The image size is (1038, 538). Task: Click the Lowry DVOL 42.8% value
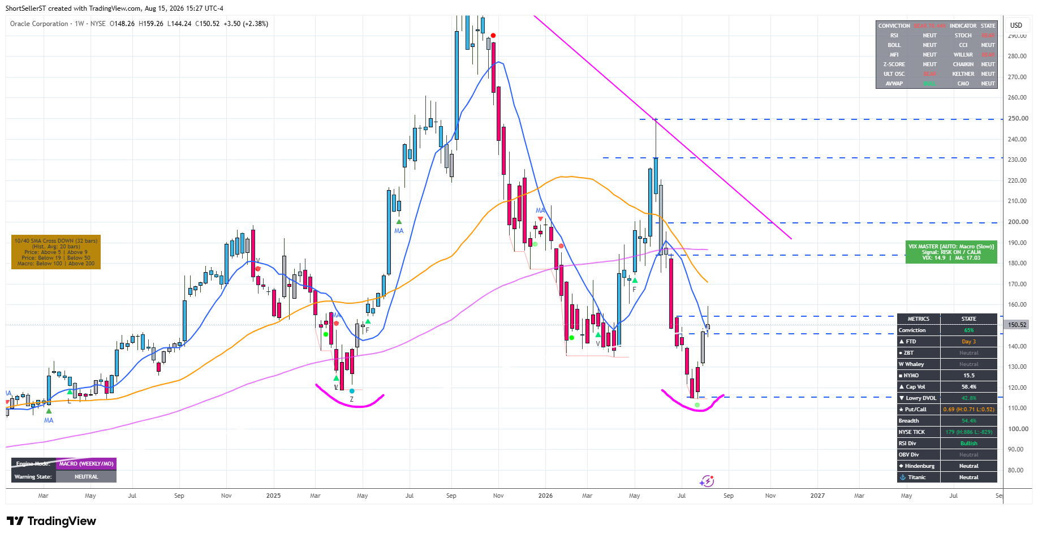(969, 398)
